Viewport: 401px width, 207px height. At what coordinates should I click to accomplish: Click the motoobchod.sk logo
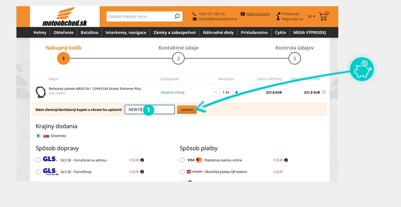(x=65, y=17)
